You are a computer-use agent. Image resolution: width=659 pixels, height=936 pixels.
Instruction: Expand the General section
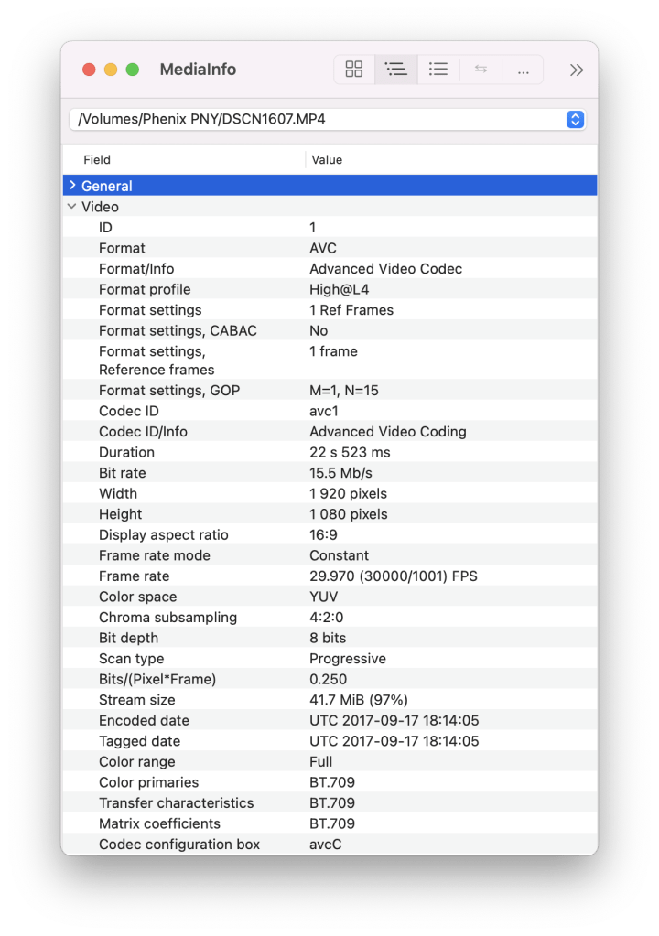tap(72, 186)
